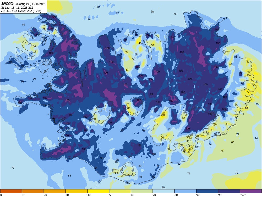
Task: Click the humidity value "84" on the map
Action: pyautogui.click(x=210, y=144)
